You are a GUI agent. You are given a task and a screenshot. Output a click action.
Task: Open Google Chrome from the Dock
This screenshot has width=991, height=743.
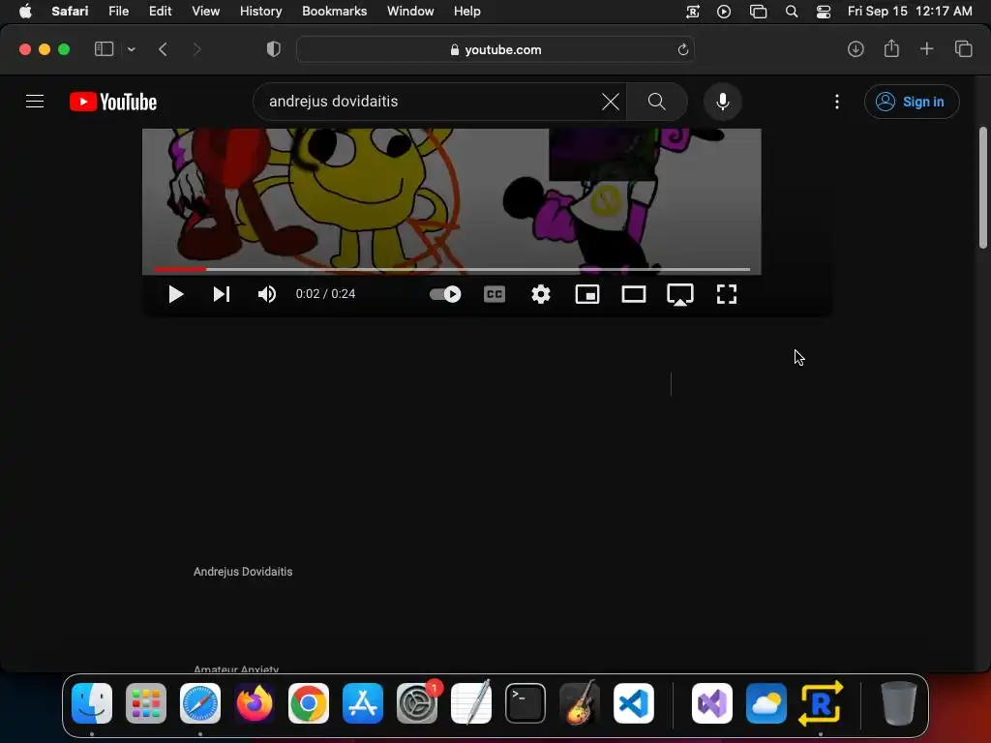tap(309, 703)
